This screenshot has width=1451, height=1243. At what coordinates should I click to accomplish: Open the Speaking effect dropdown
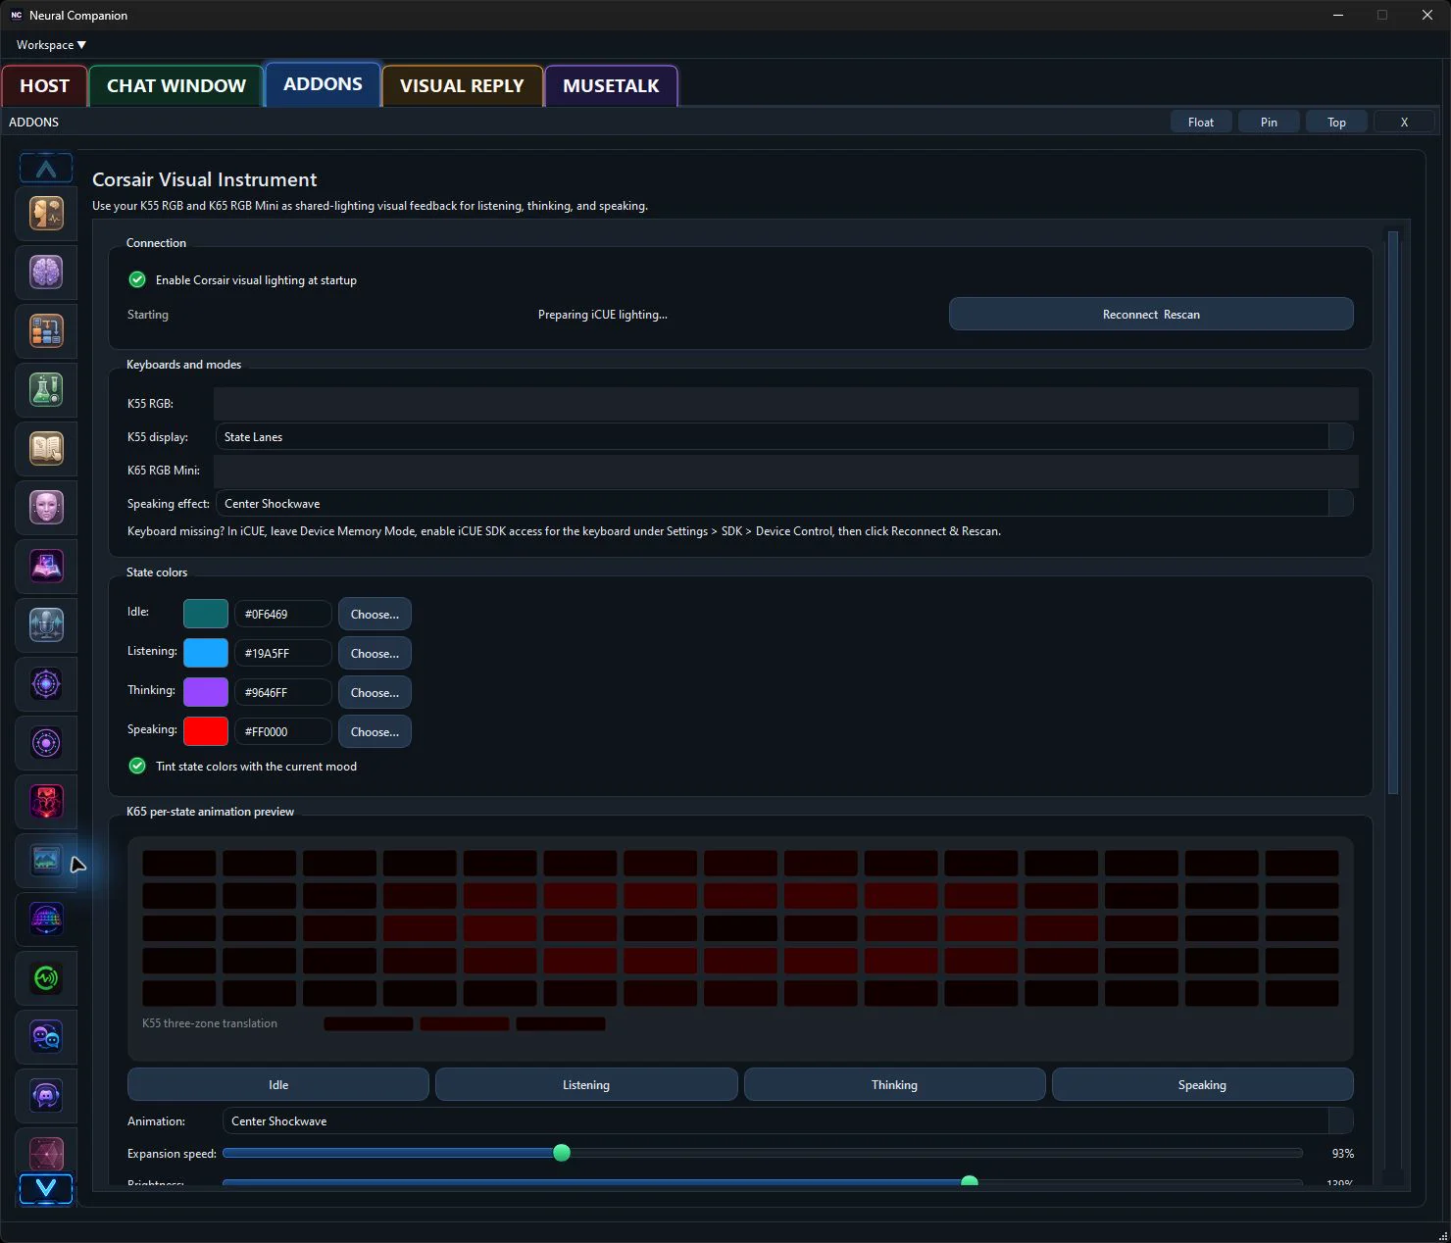(784, 504)
